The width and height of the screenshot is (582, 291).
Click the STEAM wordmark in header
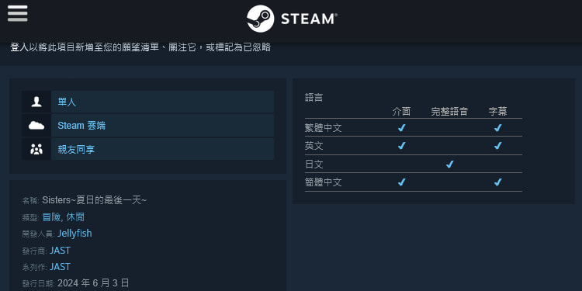(x=309, y=19)
